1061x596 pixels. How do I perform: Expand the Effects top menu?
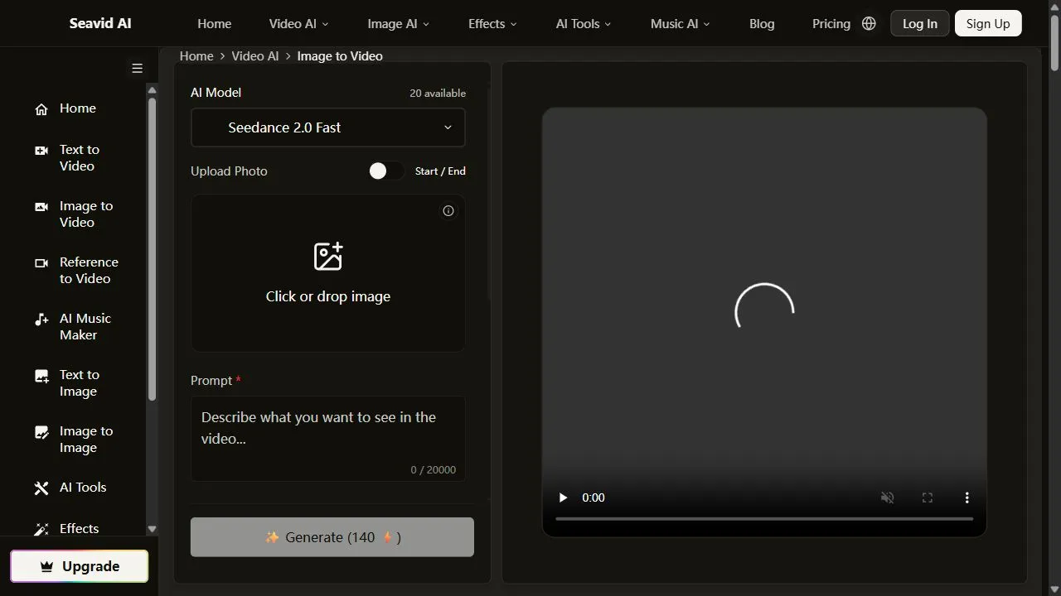pos(492,23)
